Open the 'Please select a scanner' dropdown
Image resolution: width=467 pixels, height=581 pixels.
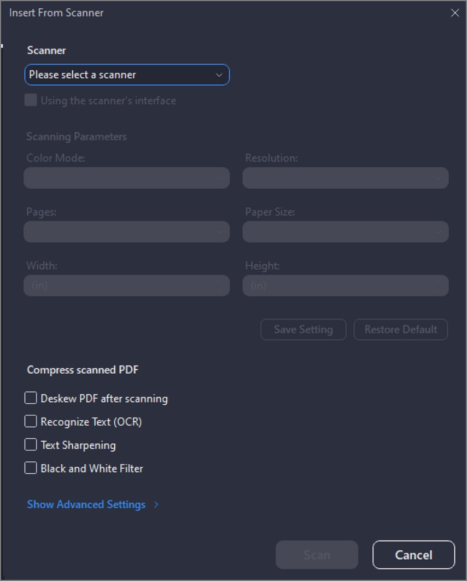(x=120, y=75)
